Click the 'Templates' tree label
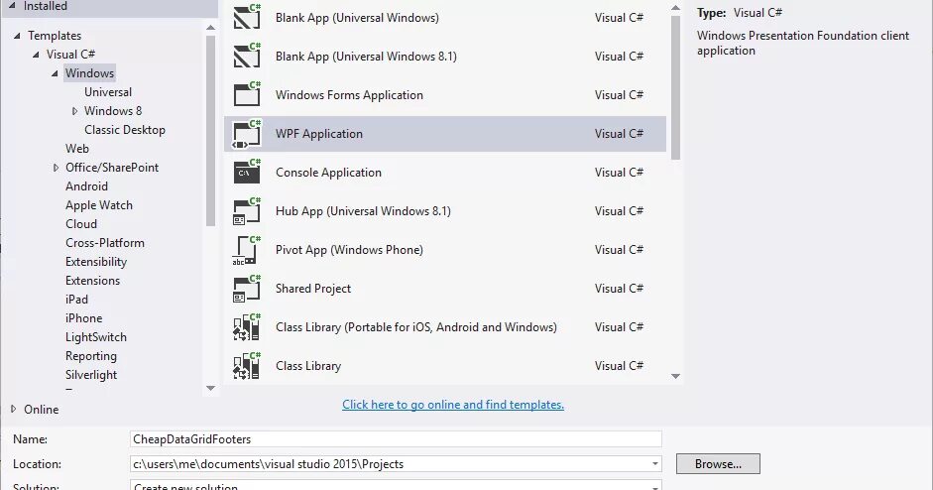 pyautogui.click(x=55, y=36)
